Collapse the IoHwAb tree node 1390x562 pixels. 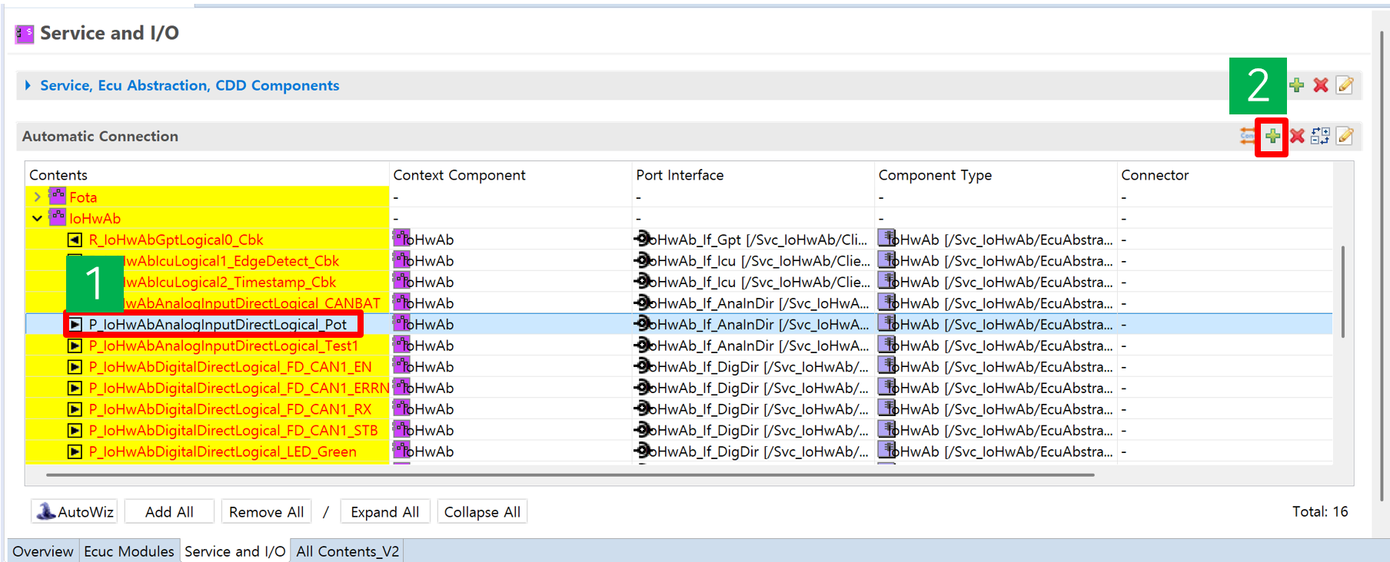coord(37,219)
